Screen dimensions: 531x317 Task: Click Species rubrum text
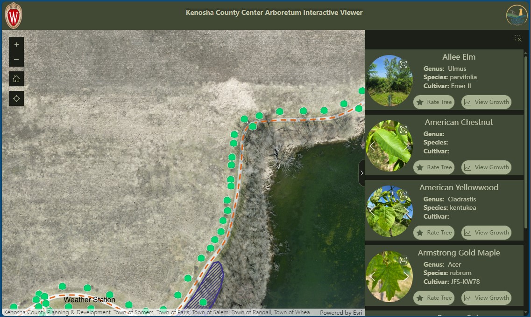tap(447, 273)
